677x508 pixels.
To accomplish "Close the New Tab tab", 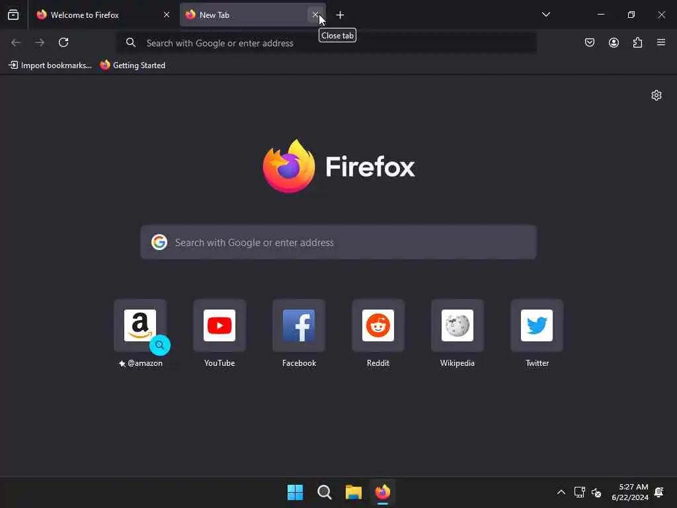I will click(315, 15).
